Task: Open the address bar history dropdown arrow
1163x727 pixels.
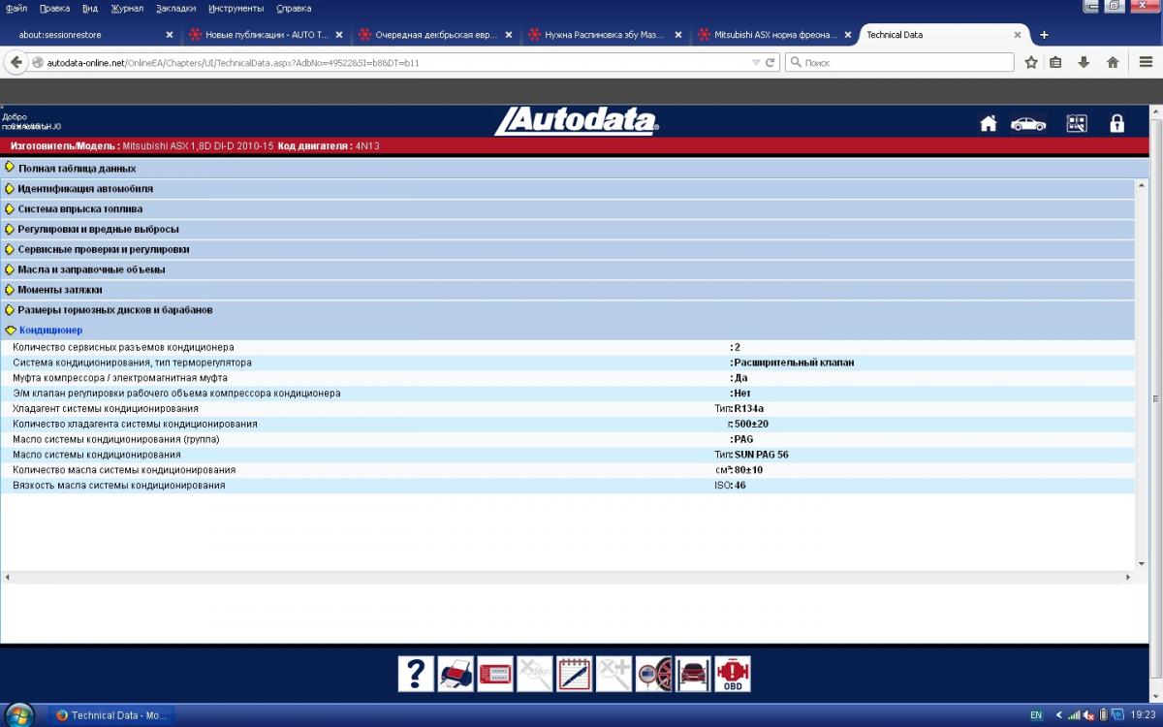Action: [756, 62]
